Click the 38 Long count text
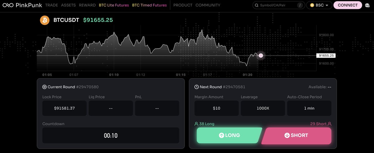 207,124
